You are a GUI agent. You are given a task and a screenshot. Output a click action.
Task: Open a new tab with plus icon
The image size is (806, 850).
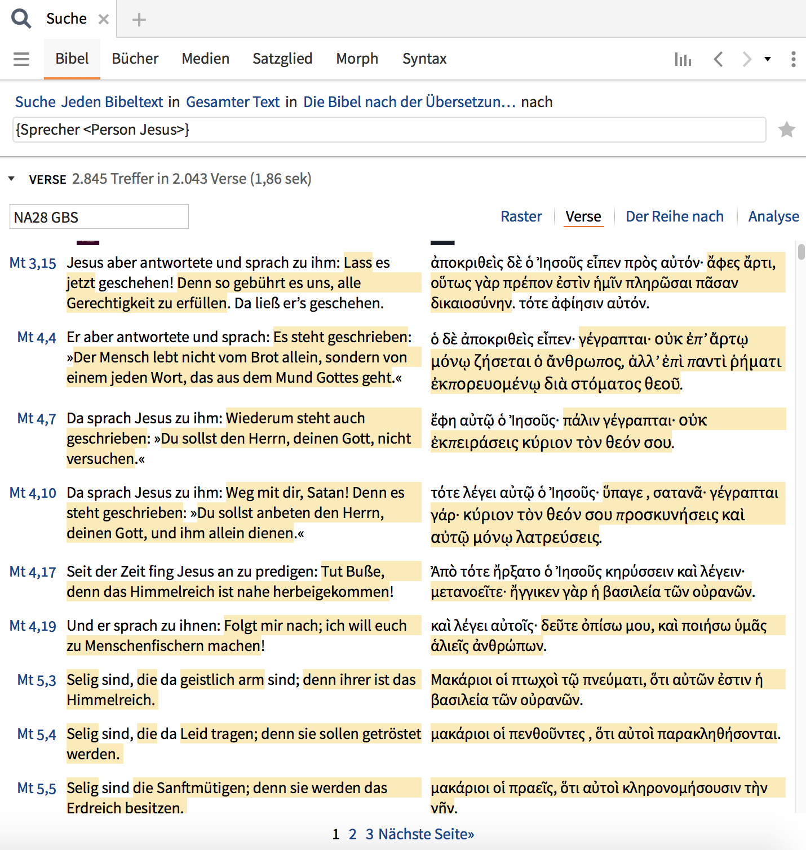pyautogui.click(x=139, y=20)
